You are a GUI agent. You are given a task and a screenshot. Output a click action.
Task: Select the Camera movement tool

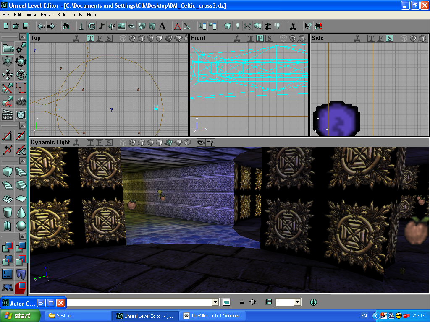click(8, 49)
